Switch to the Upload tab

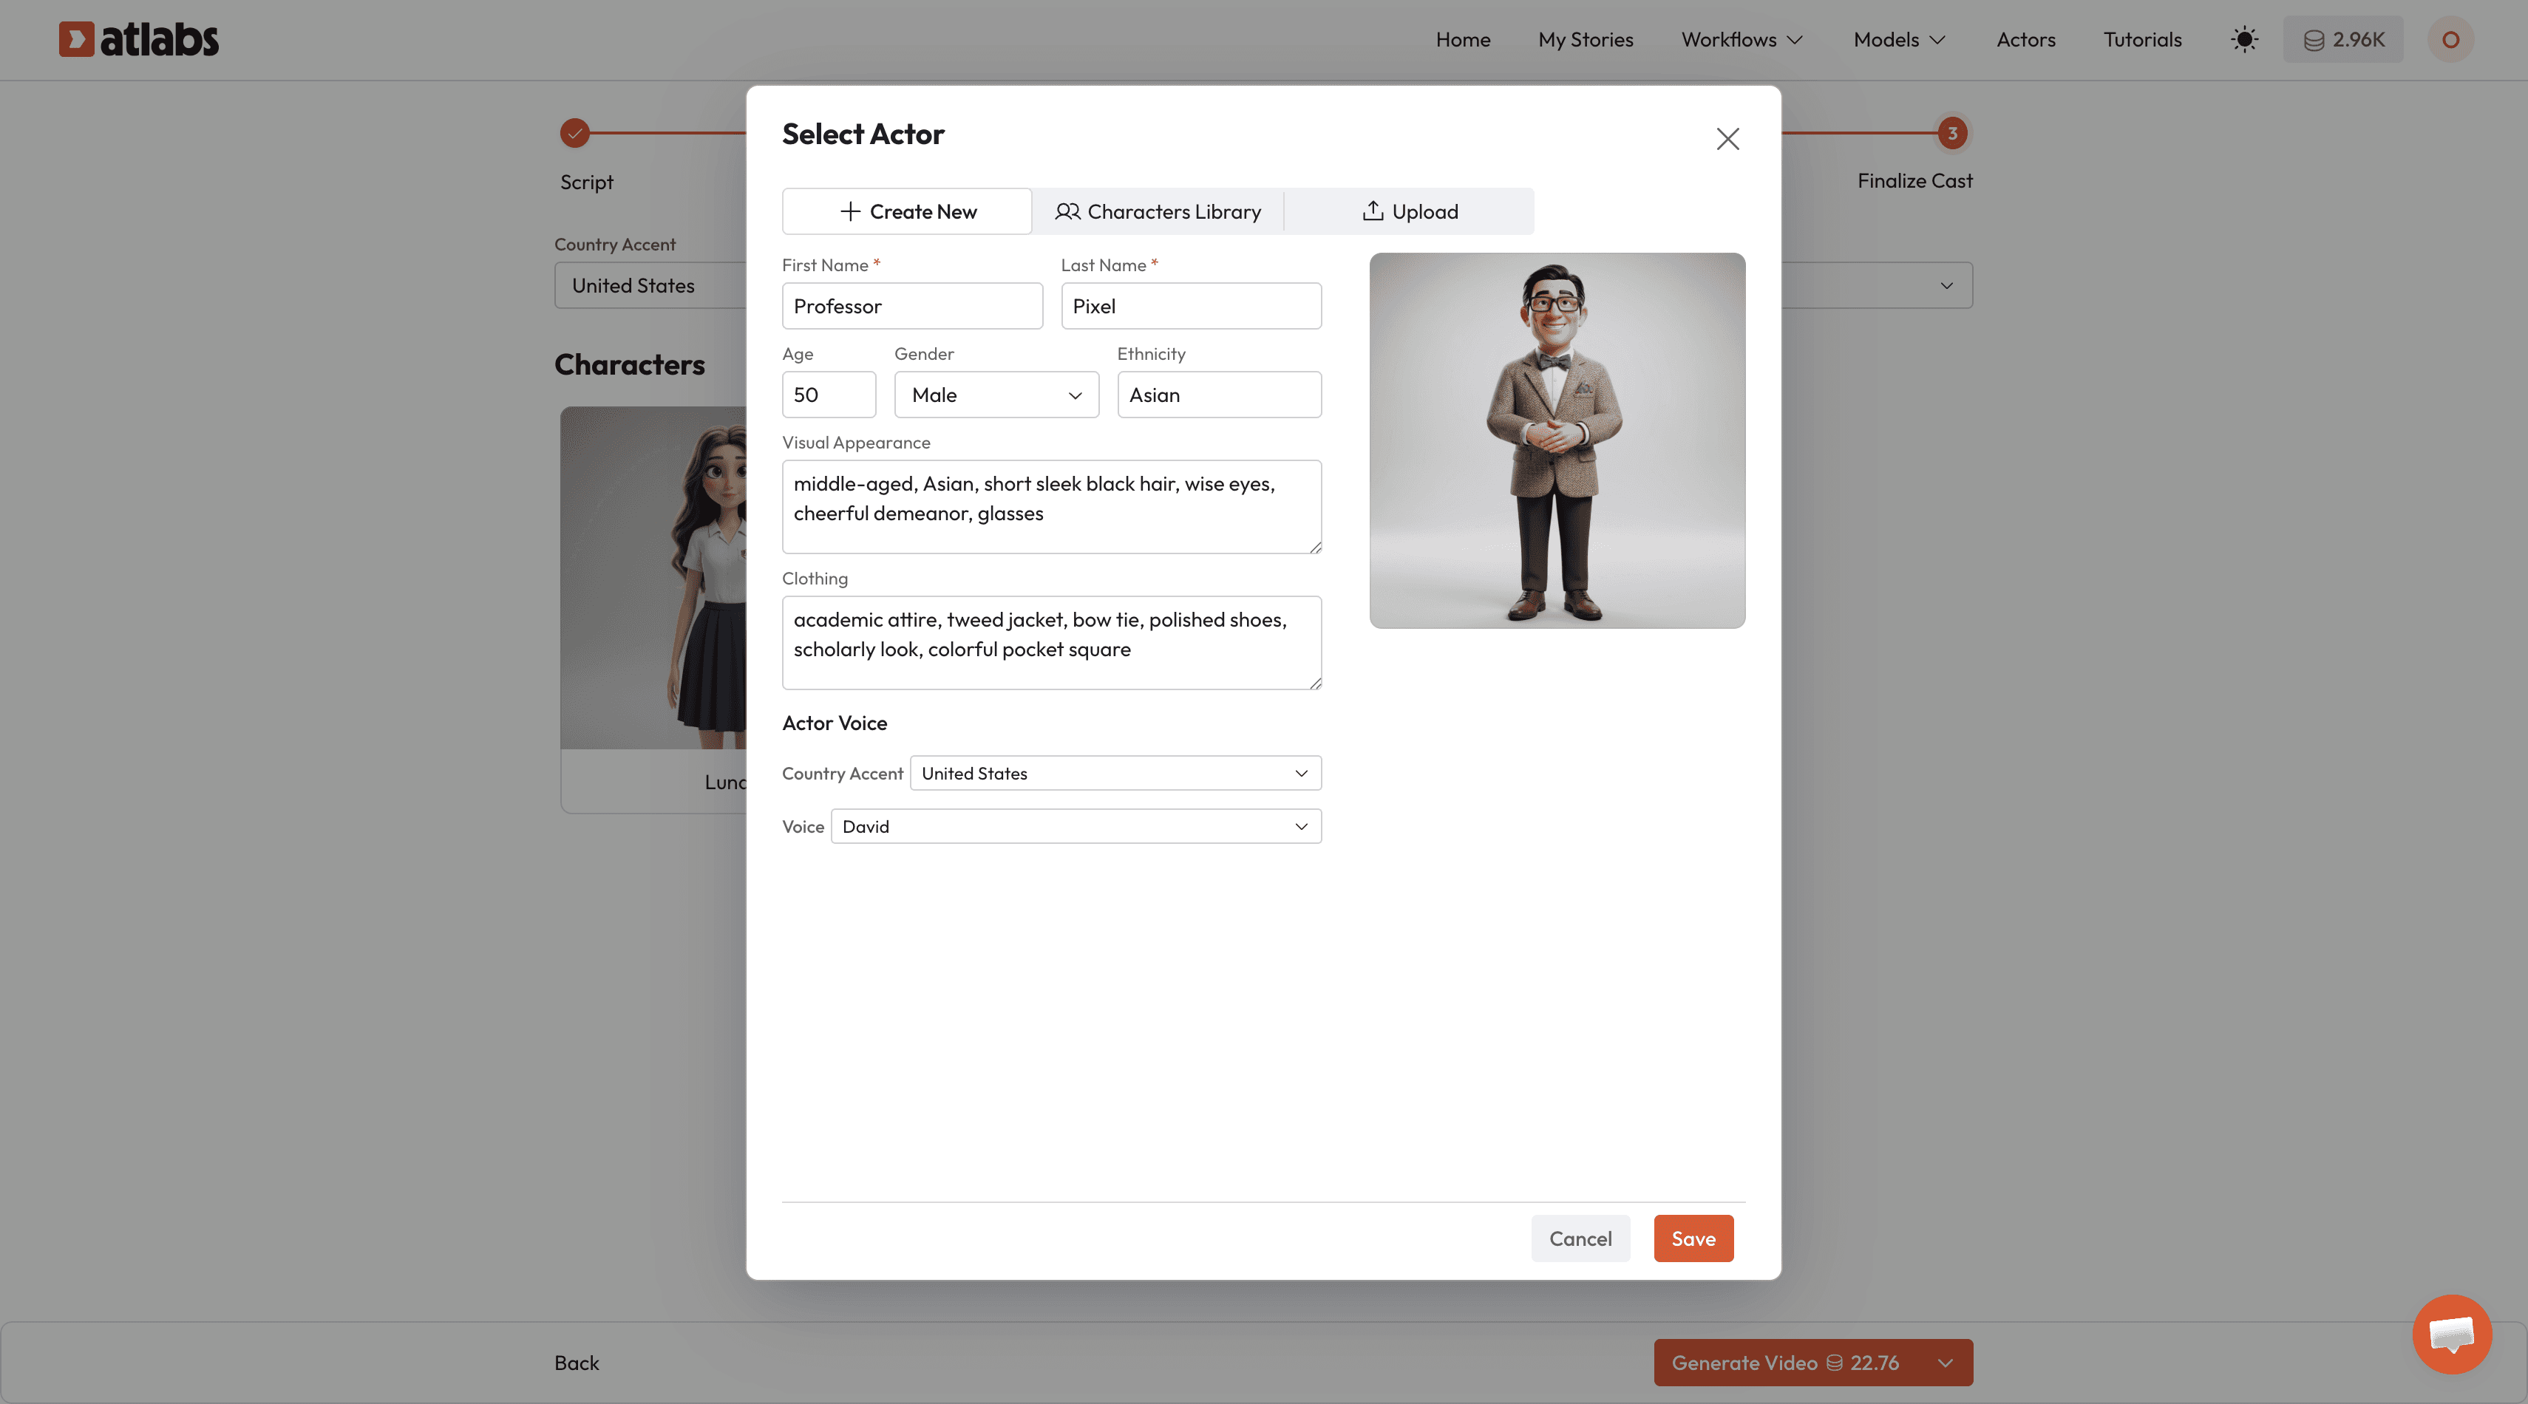tap(1409, 211)
